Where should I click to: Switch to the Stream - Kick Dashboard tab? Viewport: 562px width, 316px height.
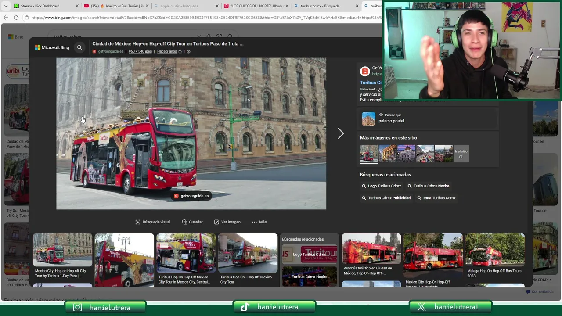(40, 6)
